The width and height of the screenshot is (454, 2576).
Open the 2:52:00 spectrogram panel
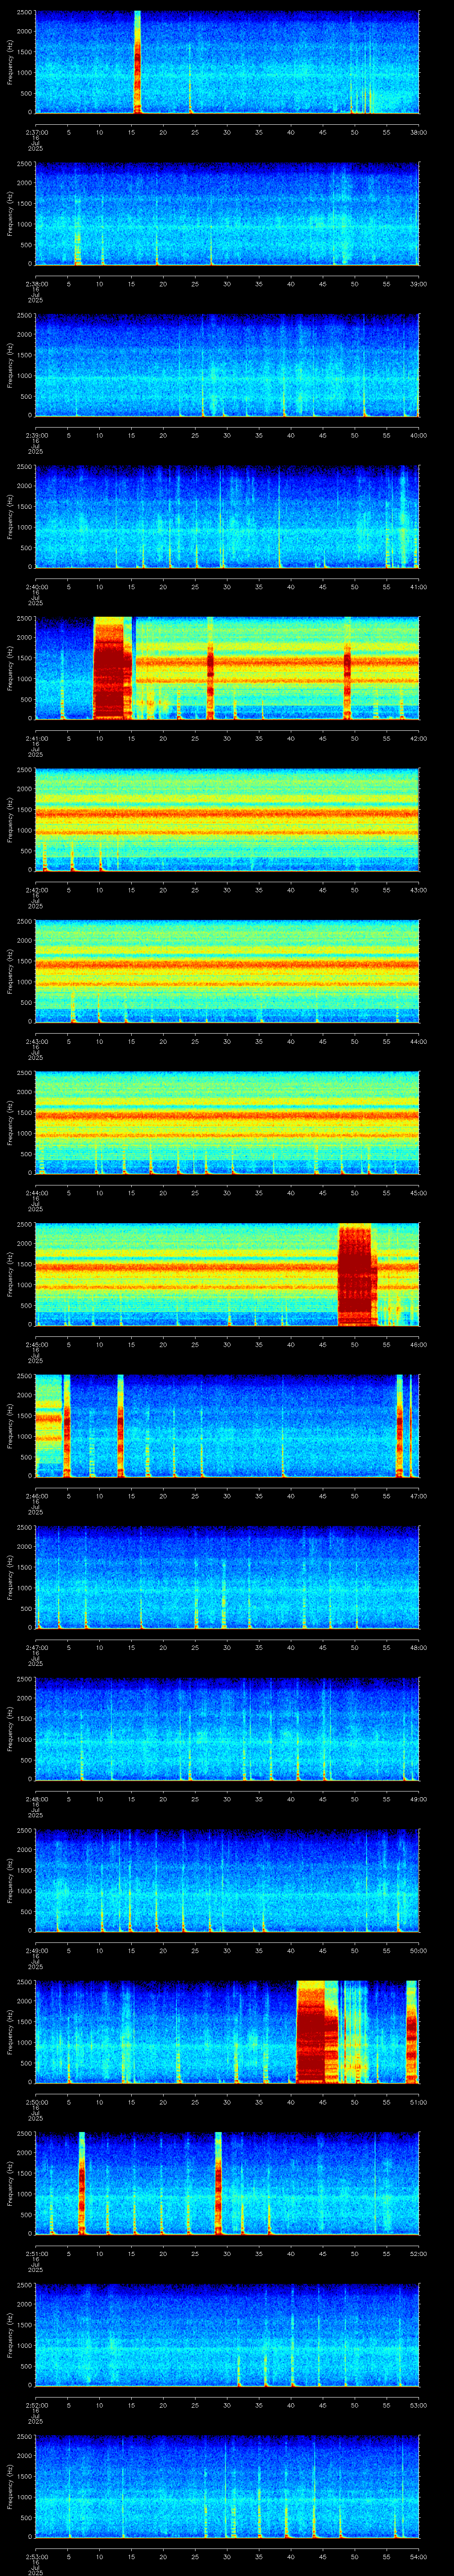(227, 2334)
